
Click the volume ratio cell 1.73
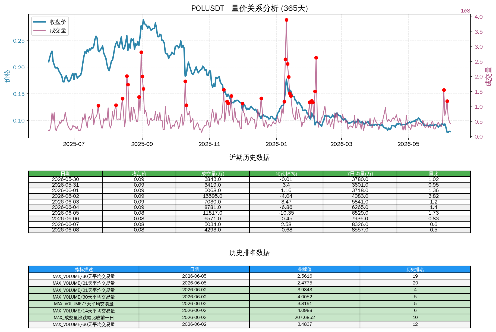point(434,213)
